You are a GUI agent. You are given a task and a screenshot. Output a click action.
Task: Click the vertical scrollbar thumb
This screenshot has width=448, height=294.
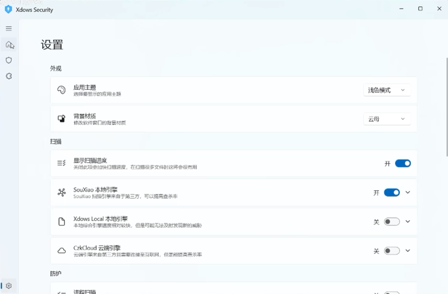pos(447,107)
